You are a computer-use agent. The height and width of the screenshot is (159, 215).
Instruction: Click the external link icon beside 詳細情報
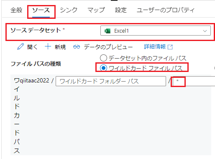pos(170,47)
